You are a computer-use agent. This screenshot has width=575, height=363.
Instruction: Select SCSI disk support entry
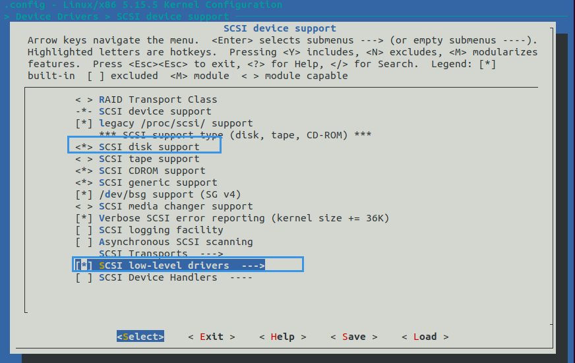pos(149,147)
